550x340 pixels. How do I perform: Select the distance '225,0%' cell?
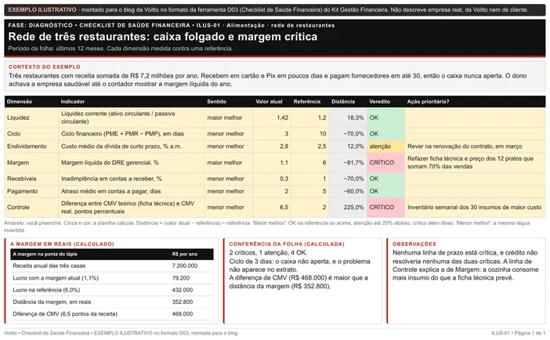click(x=348, y=207)
